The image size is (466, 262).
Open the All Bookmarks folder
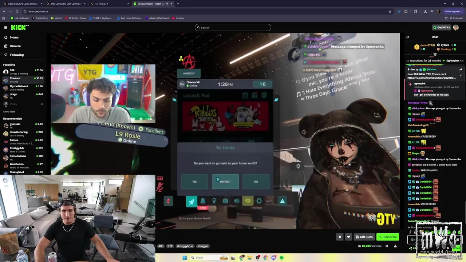(454, 18)
